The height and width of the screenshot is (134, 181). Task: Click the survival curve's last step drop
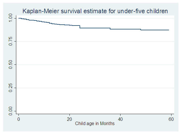[x=141, y=29]
